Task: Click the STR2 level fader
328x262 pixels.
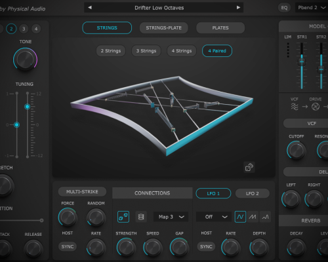Action: coord(321,69)
